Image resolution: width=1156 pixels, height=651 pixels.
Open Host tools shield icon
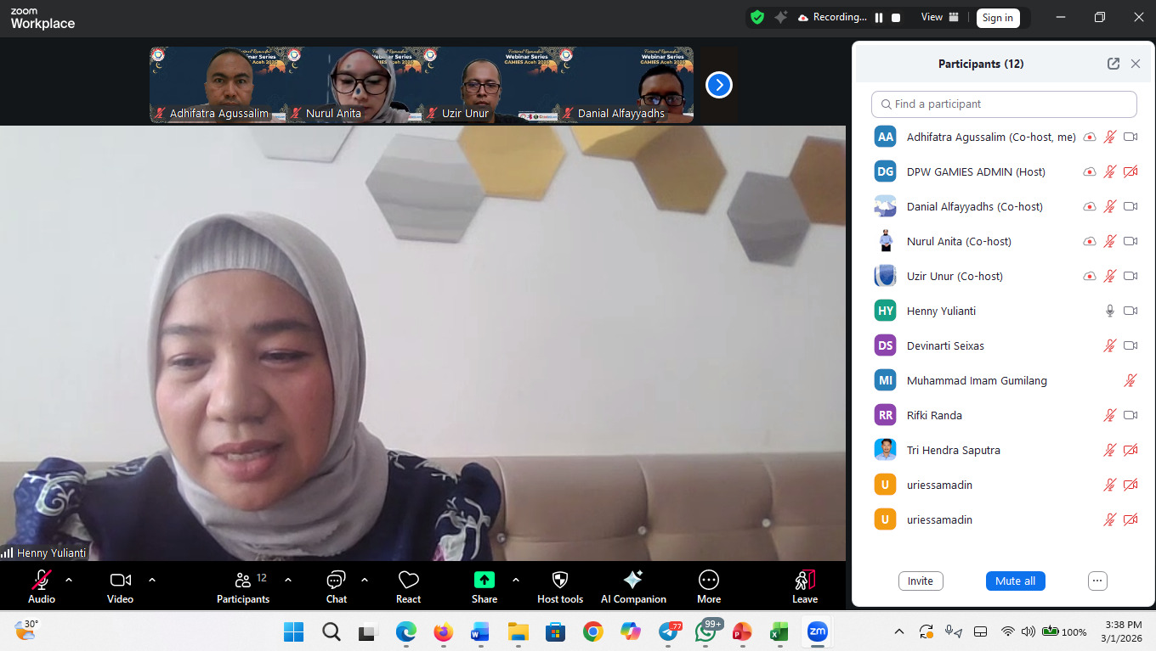pyautogui.click(x=559, y=580)
